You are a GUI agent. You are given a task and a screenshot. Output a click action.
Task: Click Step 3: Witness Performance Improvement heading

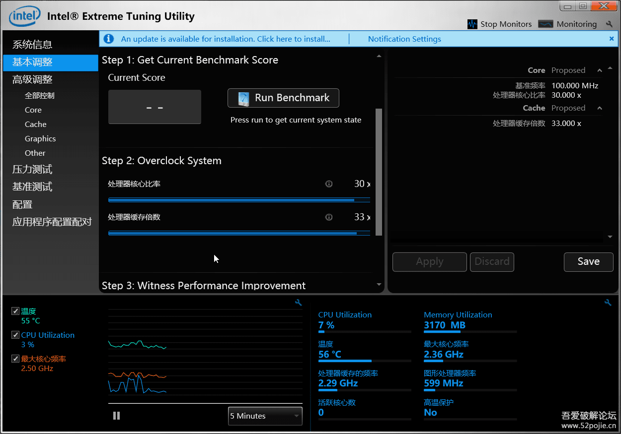[204, 286]
